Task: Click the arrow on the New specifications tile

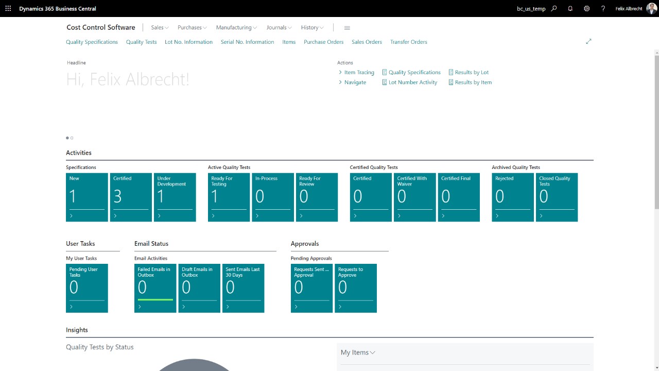Action: [x=71, y=216]
